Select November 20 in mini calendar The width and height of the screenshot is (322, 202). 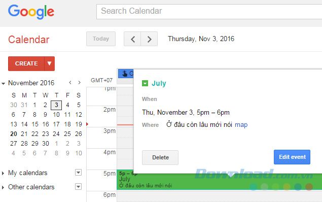pyautogui.click(x=14, y=134)
